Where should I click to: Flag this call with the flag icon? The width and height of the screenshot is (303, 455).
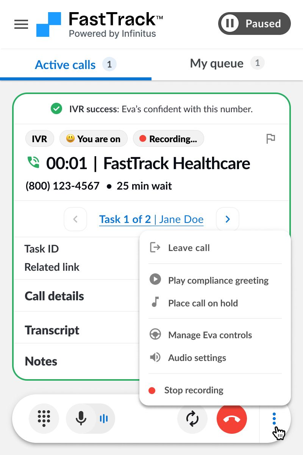coord(270,139)
